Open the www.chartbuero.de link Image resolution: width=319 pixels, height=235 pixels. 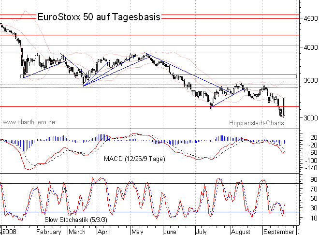click(x=29, y=122)
